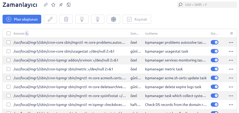Toggle status of delete expire logs task

tap(215, 87)
